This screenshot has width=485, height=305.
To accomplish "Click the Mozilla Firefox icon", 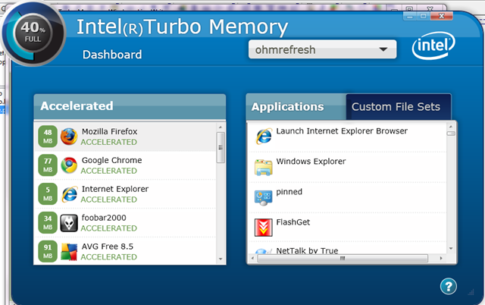I will (x=69, y=137).
